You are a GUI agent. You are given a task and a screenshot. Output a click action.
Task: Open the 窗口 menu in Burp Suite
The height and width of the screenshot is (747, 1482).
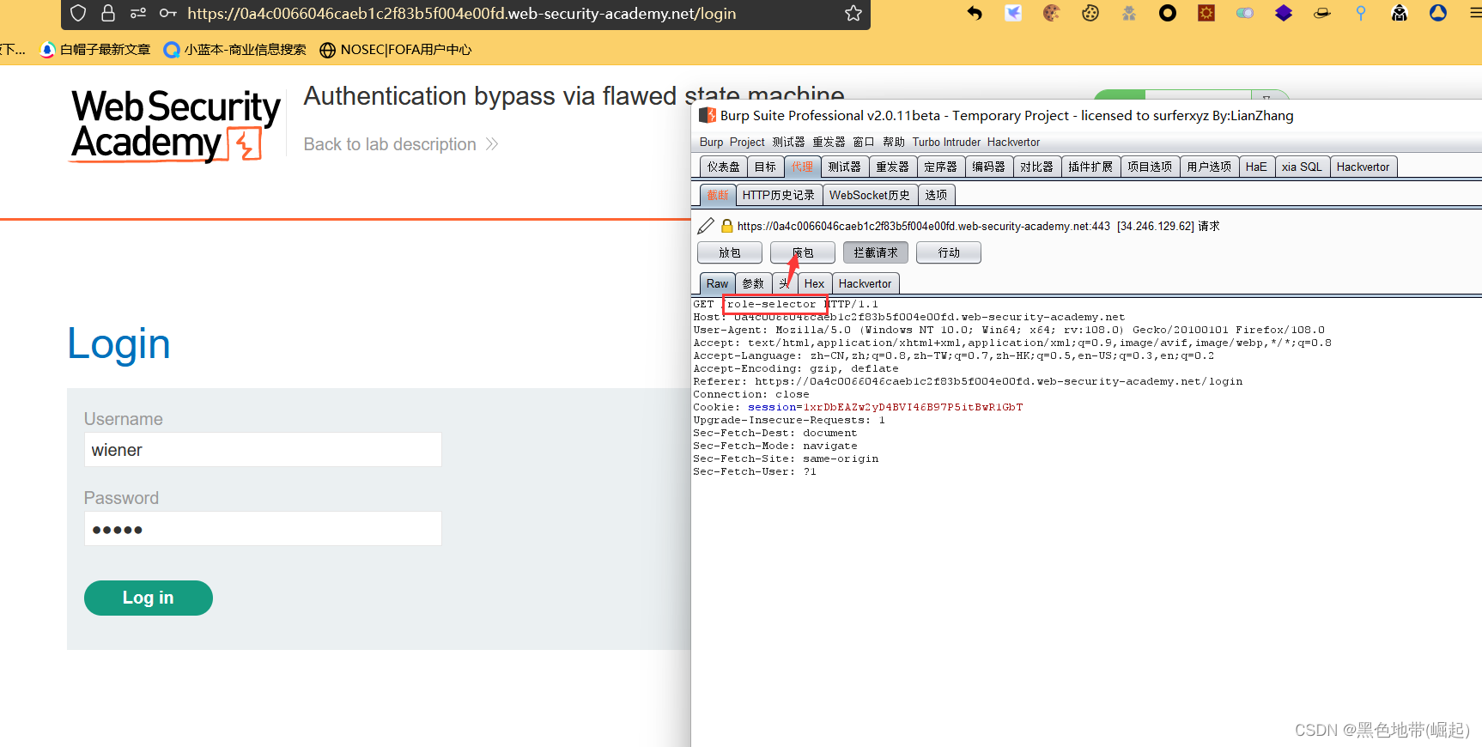(x=863, y=143)
